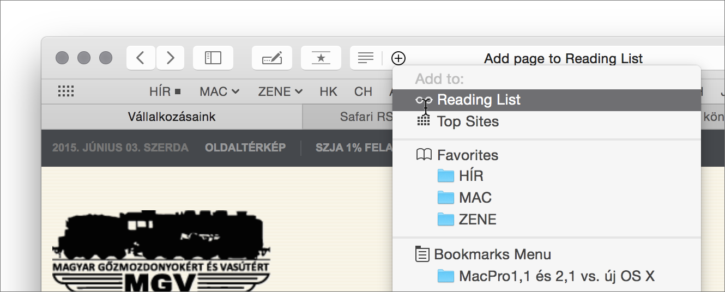This screenshot has width=725, height=292.
Task: Click the plus circle add button
Action: (398, 58)
